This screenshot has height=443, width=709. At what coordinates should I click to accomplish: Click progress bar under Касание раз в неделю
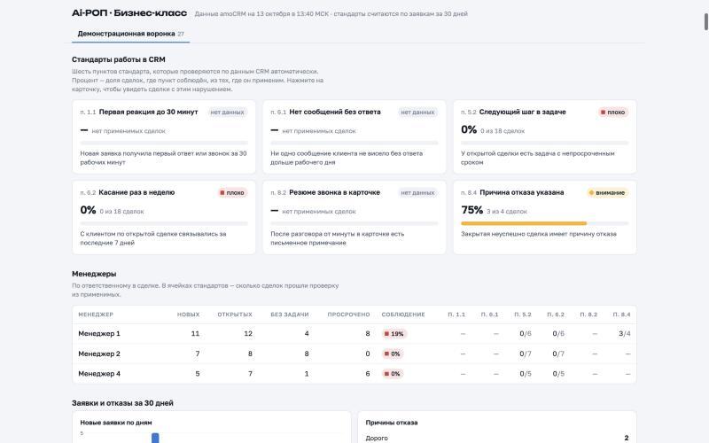pos(164,223)
